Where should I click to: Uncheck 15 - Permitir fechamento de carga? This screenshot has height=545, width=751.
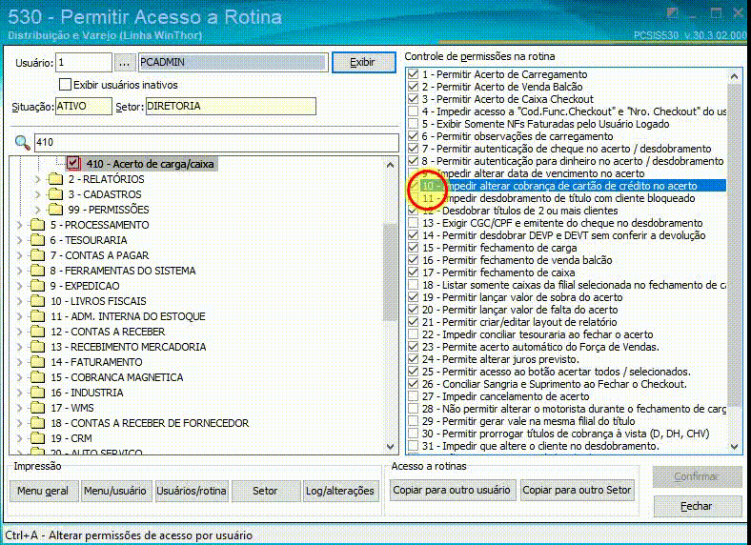413,248
